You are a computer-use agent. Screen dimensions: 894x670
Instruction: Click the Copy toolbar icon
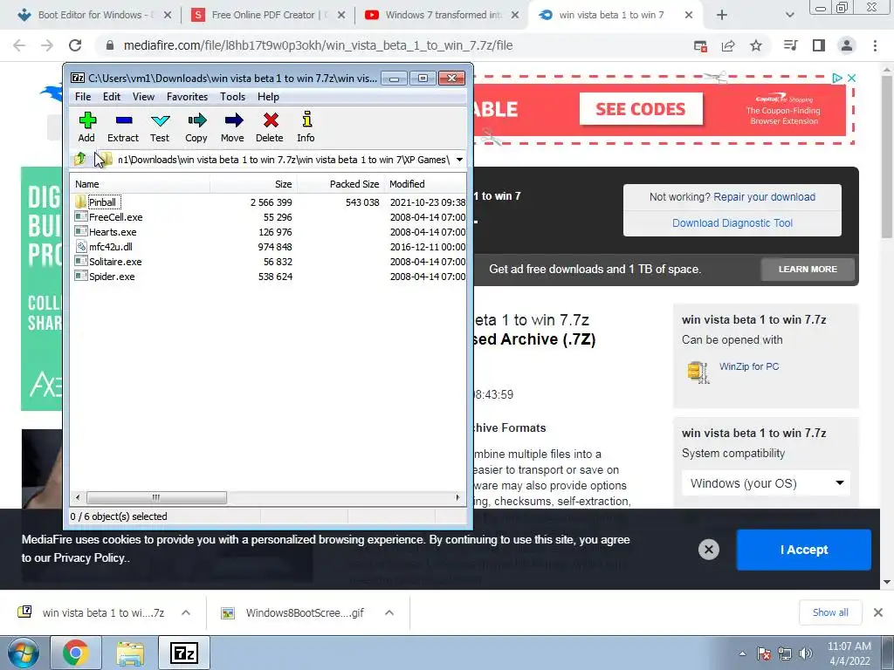pyautogui.click(x=196, y=127)
